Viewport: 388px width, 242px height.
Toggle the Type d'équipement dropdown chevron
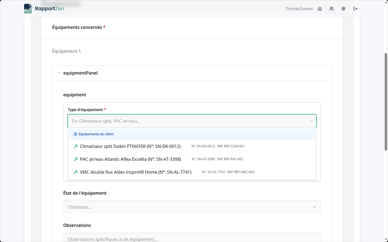pyautogui.click(x=311, y=121)
